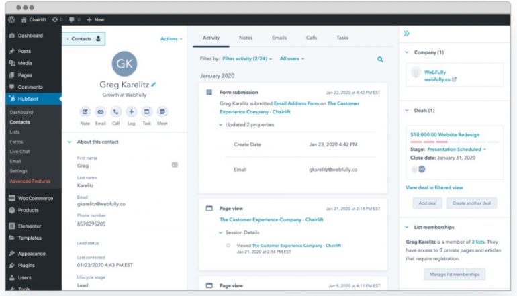Open the Comments sidebar menu item

[x=34, y=87]
